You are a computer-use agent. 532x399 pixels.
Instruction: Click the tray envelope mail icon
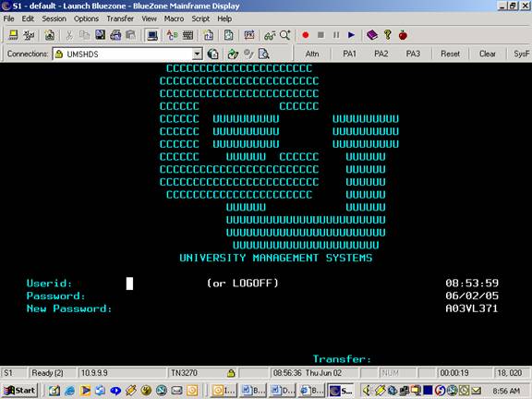[x=476, y=391]
